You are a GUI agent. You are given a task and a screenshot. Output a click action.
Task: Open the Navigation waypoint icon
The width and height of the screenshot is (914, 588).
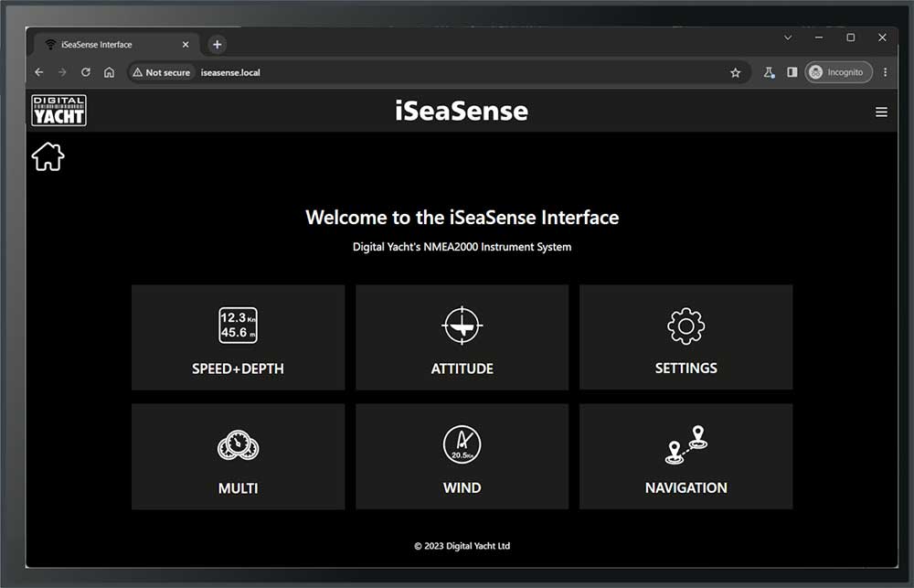tap(685, 445)
